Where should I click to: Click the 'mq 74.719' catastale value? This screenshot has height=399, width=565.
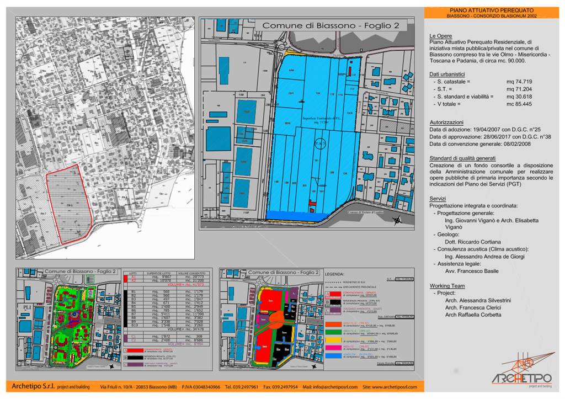(519, 82)
